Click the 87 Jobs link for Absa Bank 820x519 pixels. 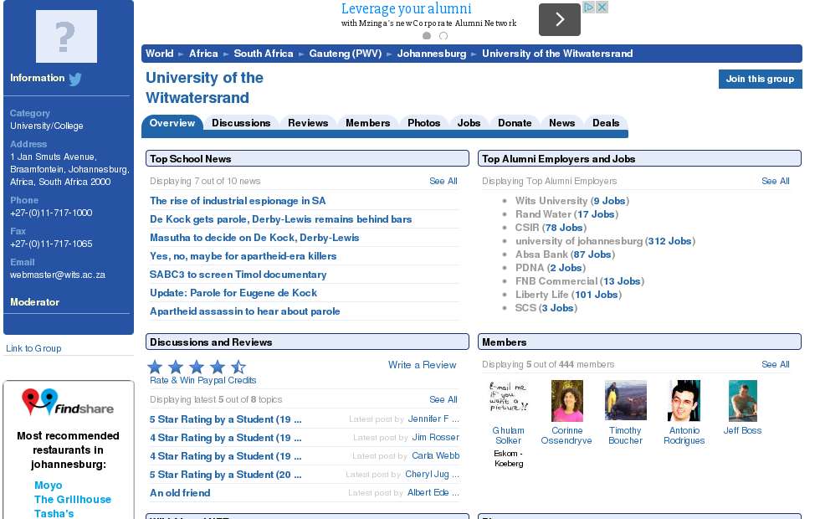pos(592,254)
